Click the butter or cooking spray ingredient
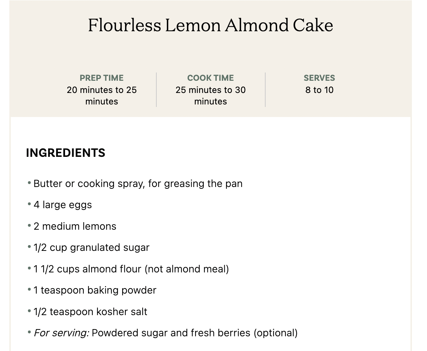The image size is (427, 351). click(x=138, y=184)
